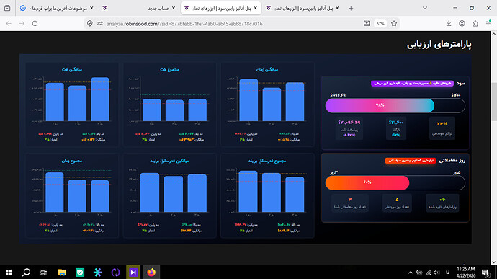Click the Firefox icon on the taskbar
Viewport: 497px width, 279px height.
click(151, 272)
